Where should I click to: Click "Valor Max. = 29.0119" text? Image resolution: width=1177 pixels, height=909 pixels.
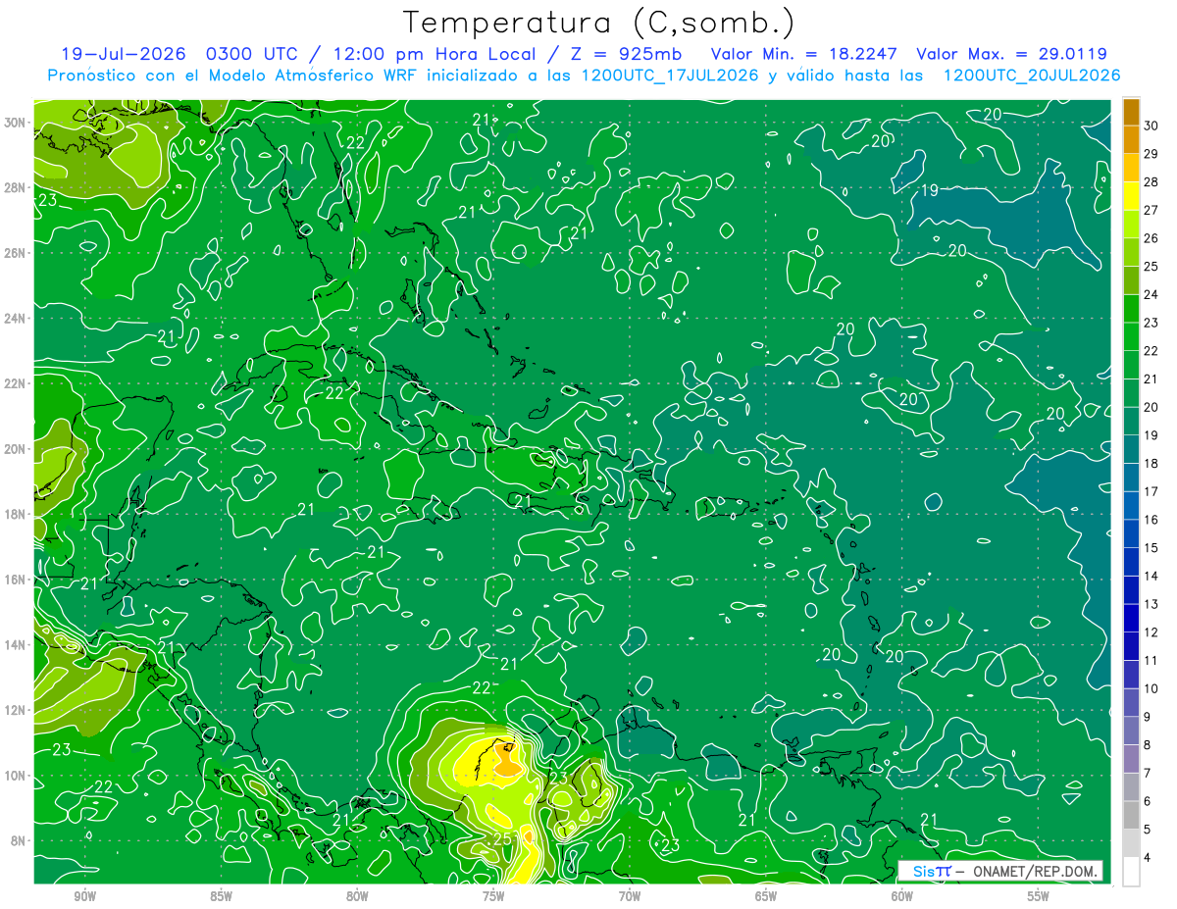pos(1012,54)
